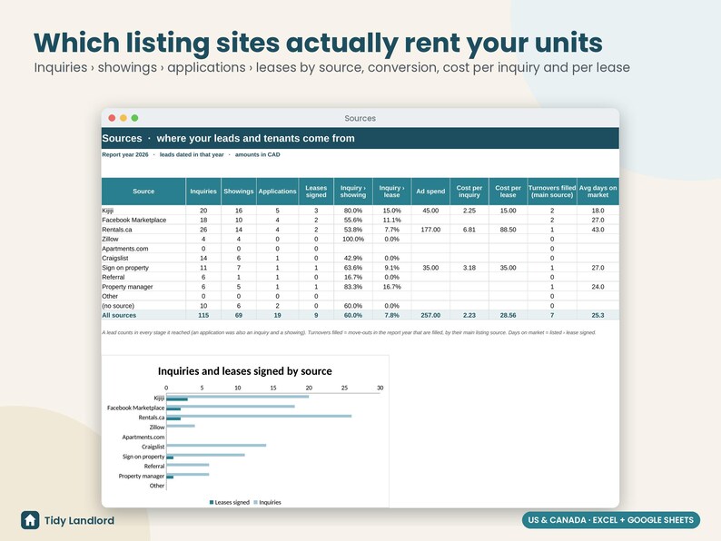
Task: Select the Cost per lease header
Action: coord(509,192)
